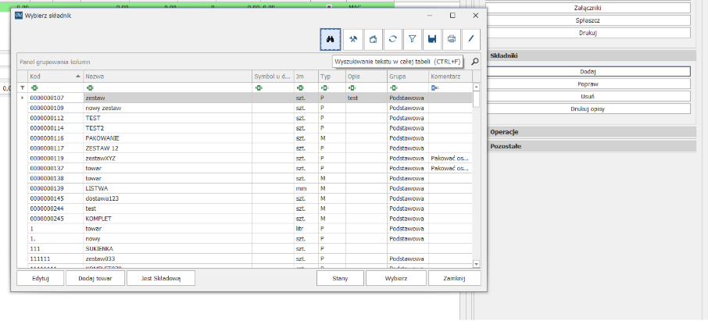Click the funnel filter icon in toolbar
This screenshot has width=708, height=321.
413,39
